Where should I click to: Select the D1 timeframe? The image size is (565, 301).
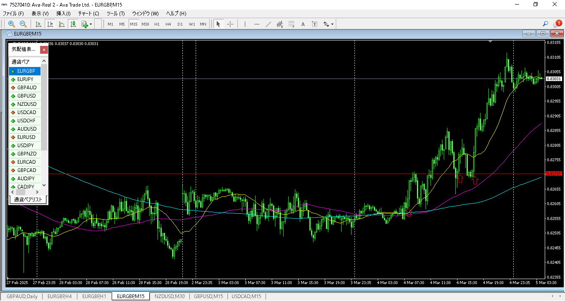point(180,24)
